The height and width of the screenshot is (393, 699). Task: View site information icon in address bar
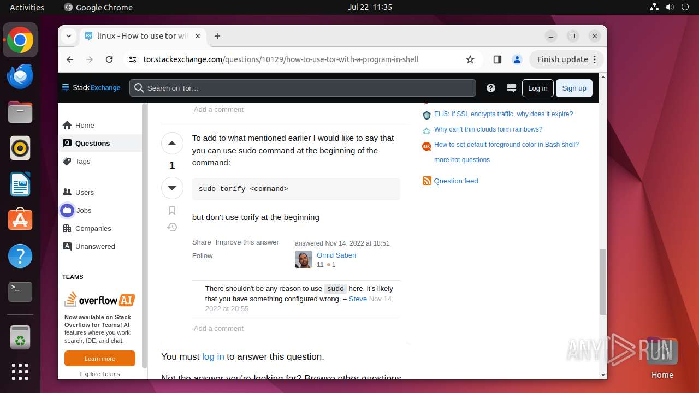[132, 59]
